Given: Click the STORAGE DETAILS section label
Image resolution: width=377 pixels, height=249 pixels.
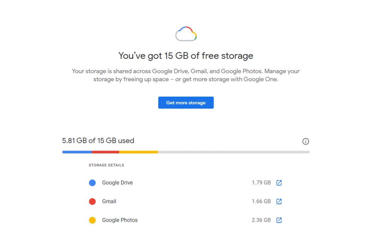Looking at the screenshot, I should click(106, 165).
